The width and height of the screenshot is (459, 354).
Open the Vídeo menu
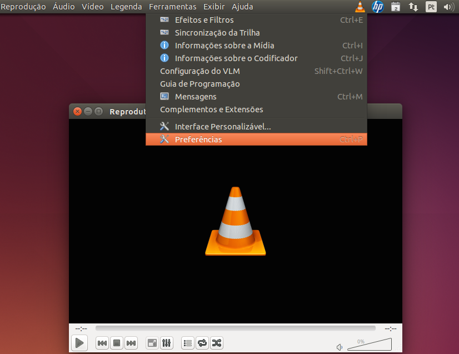tap(92, 7)
